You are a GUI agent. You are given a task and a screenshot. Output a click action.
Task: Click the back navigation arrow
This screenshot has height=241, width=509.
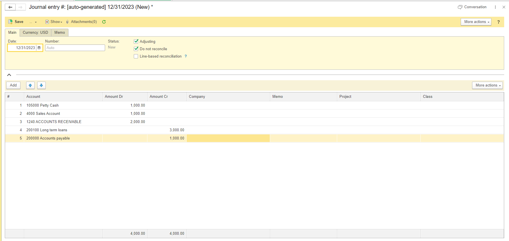10,7
